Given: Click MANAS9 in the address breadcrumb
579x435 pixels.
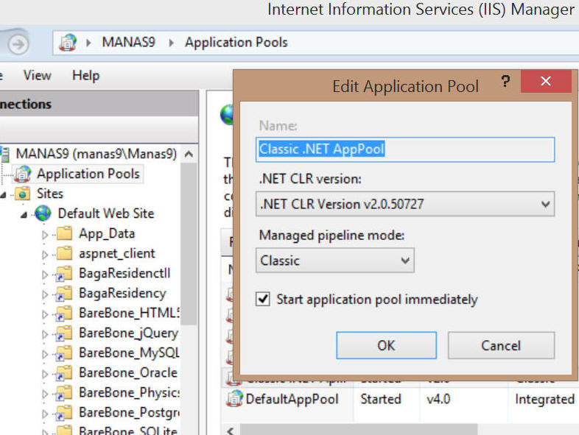Looking at the screenshot, I should coord(128,42).
